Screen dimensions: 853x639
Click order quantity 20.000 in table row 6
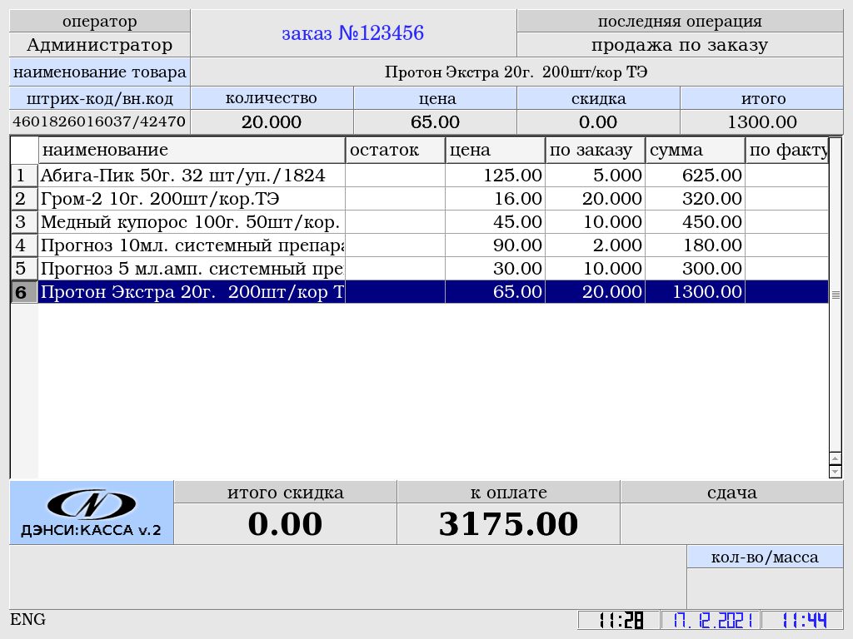click(x=595, y=292)
